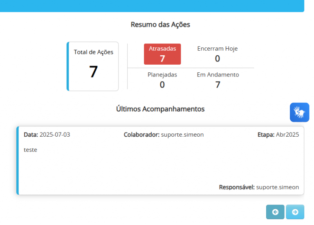Click the 7 inside Atrasadas badge
Viewport: 314px width, 225px height.
[162, 59]
